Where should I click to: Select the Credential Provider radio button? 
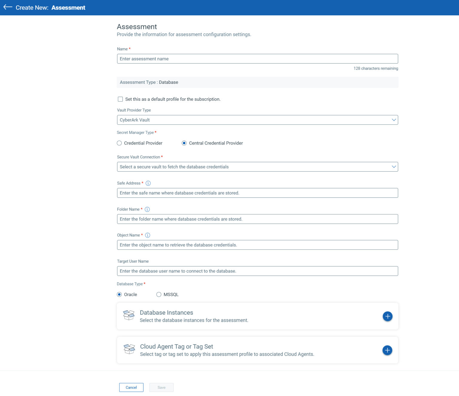click(119, 143)
